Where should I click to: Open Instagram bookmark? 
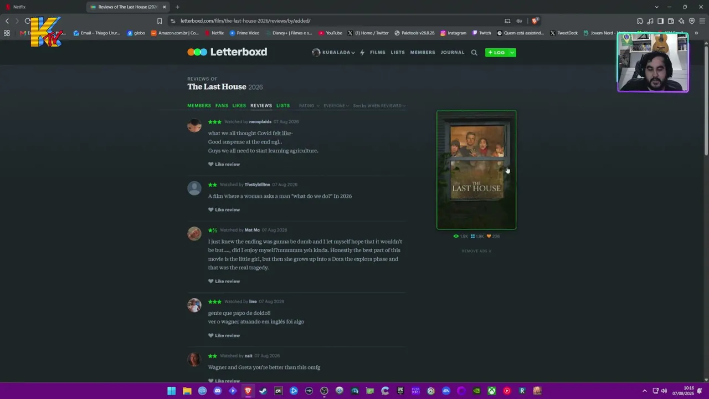(453, 33)
